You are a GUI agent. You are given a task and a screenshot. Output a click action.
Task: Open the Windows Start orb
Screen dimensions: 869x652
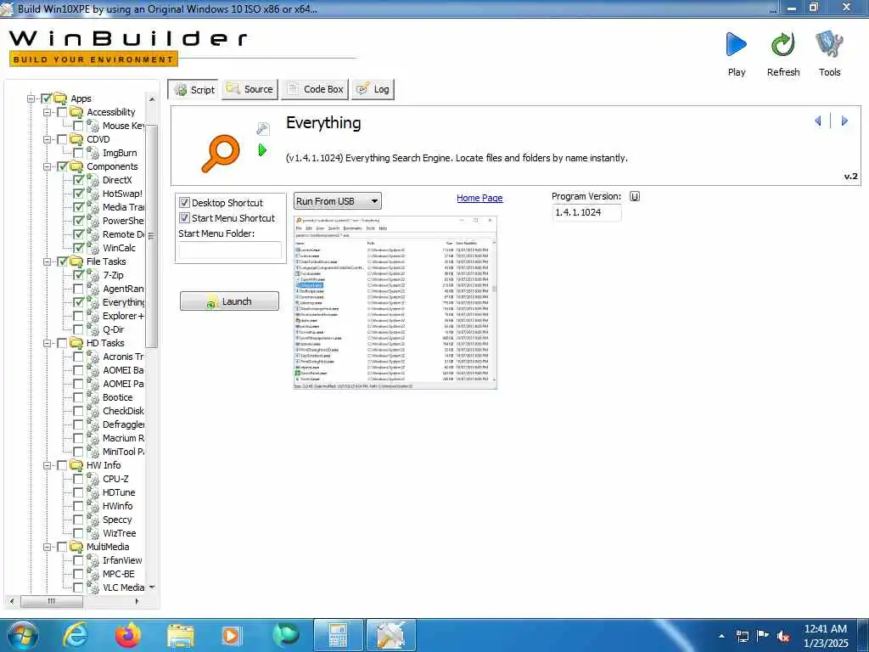click(x=23, y=635)
